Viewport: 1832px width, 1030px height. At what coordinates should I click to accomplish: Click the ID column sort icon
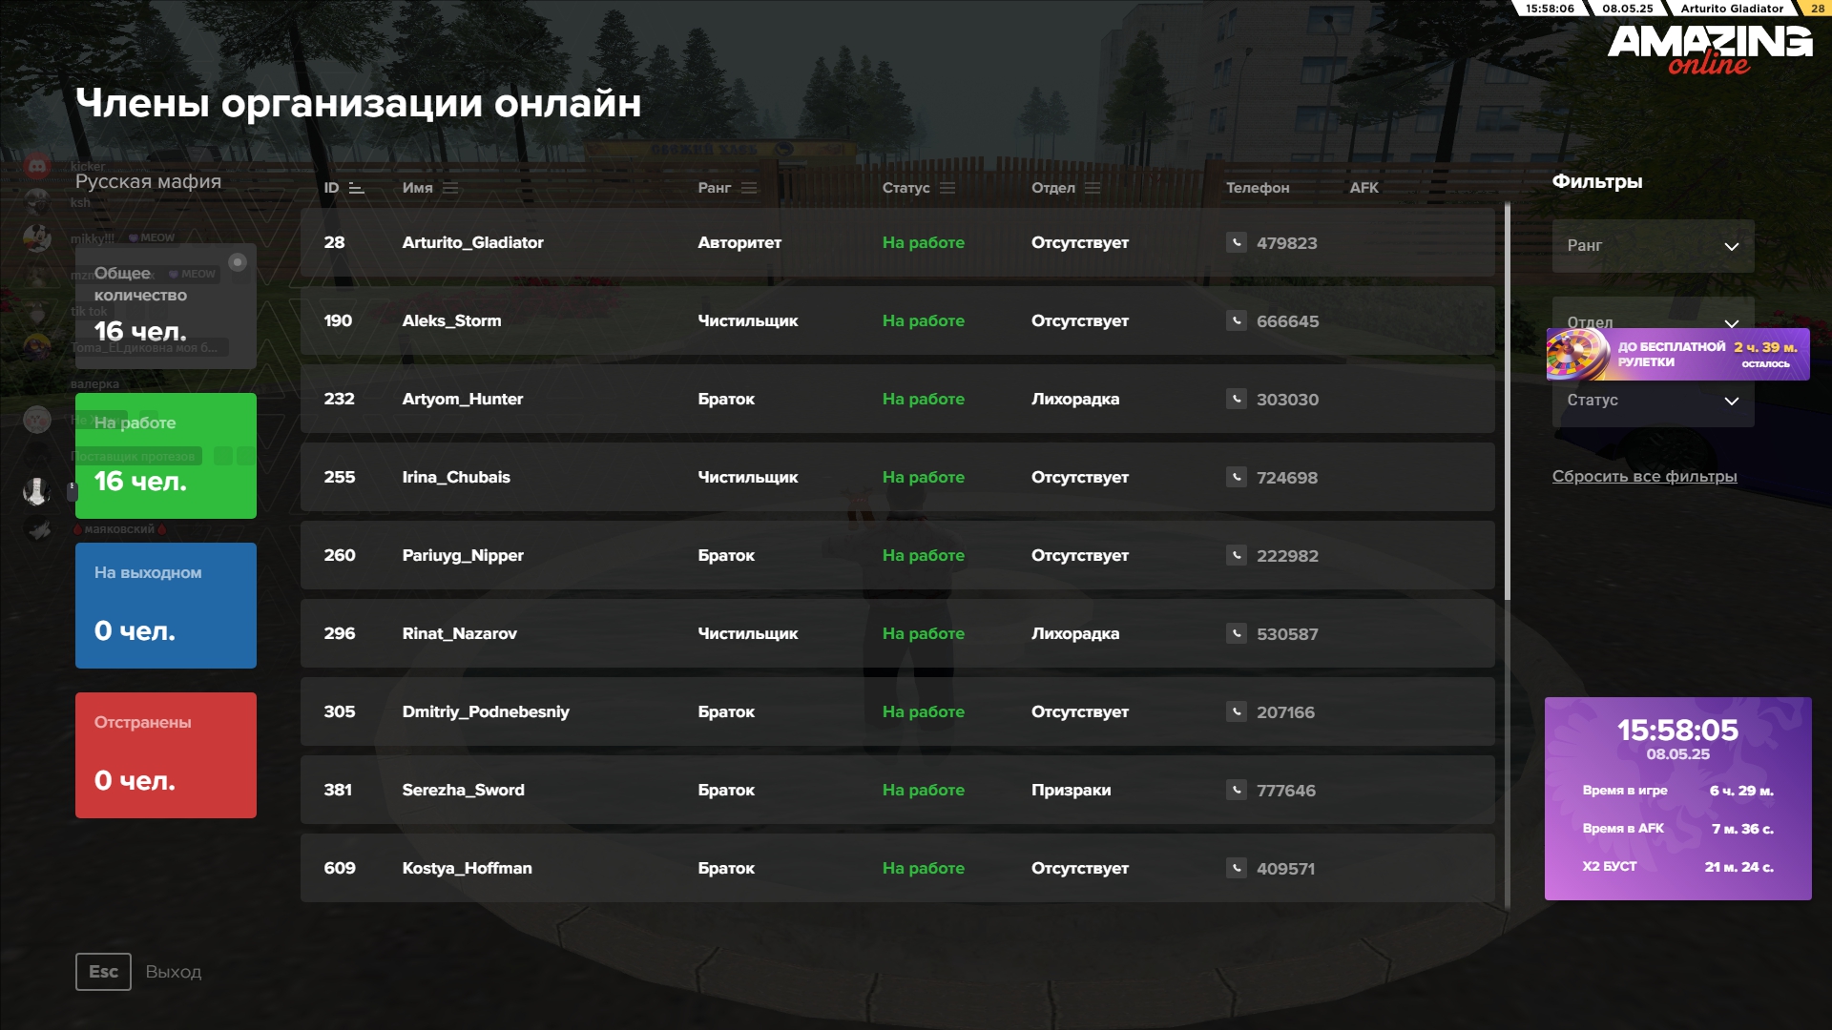click(x=357, y=188)
